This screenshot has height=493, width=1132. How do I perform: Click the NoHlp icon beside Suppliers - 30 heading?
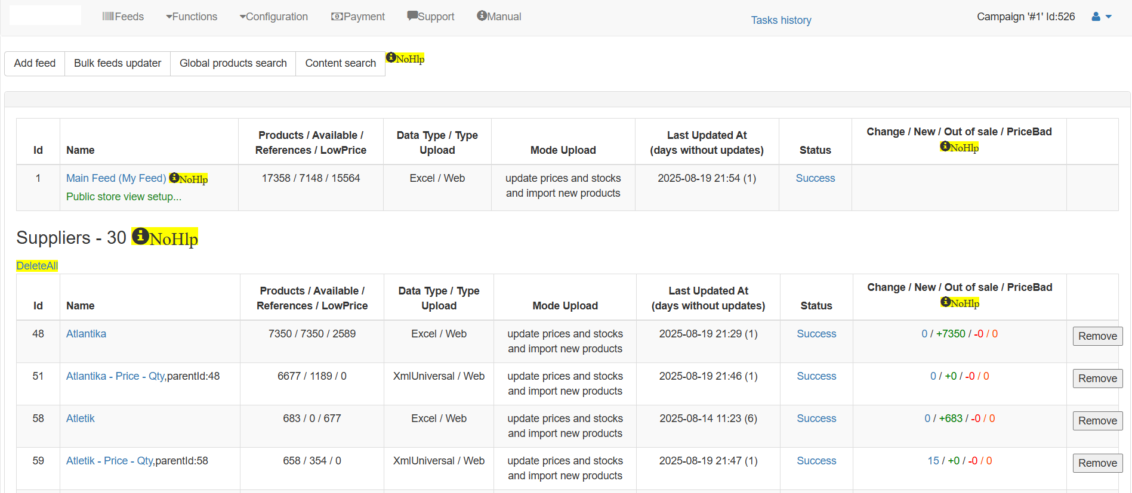point(165,238)
